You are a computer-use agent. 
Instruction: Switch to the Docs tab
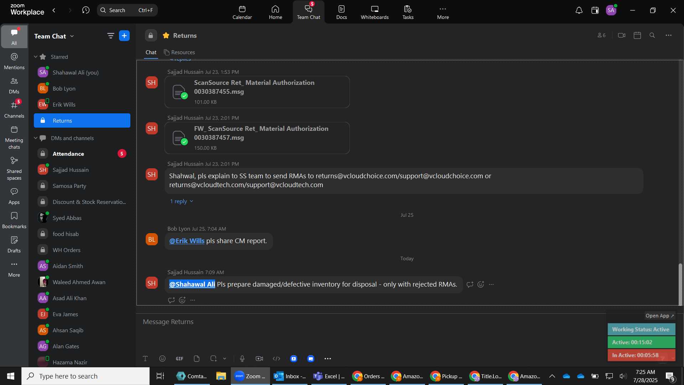coord(342,12)
